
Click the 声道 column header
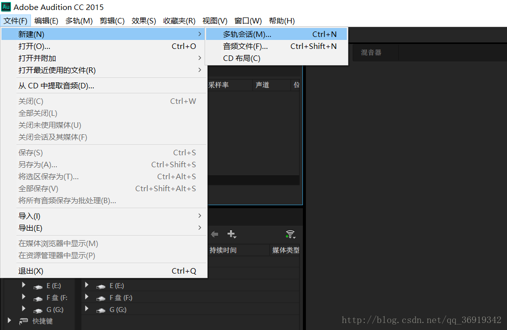[x=262, y=85]
